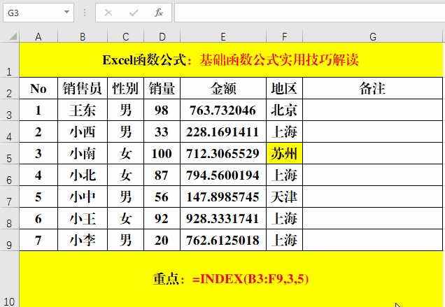The height and width of the screenshot is (307, 445).
Task: Click the yellow highlighted cell 苏州
Action: pyautogui.click(x=284, y=154)
